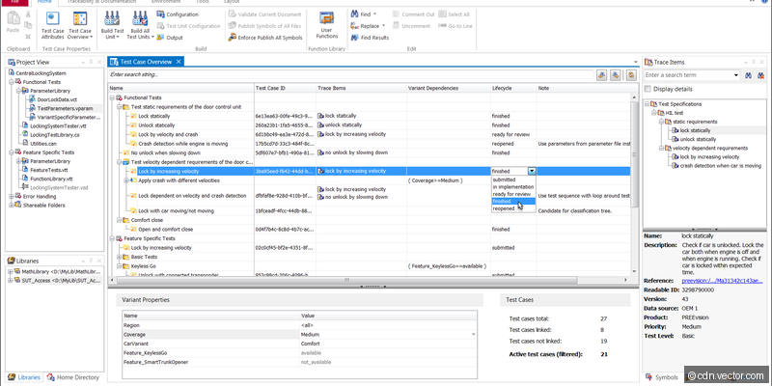
Task: Select 'reopened' in the Lifecycle dropdown list
Action: pos(504,208)
